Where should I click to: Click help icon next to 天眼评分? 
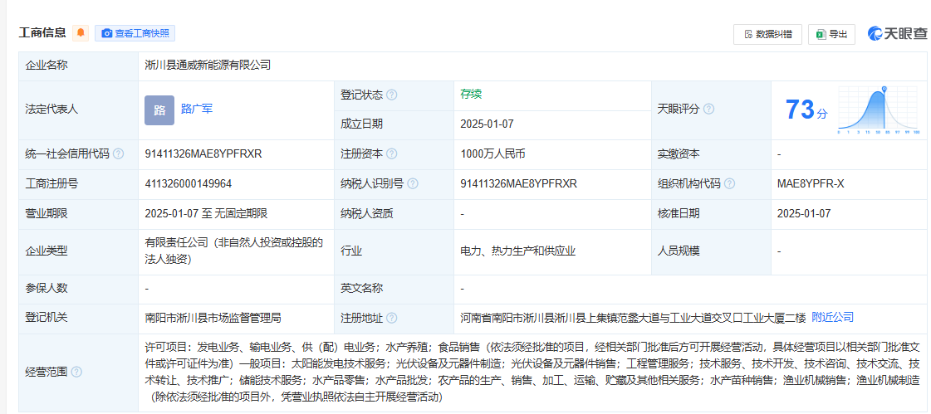[x=708, y=110]
